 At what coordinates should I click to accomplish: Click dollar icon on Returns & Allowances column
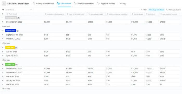pyautogui.click(x=45, y=14)
